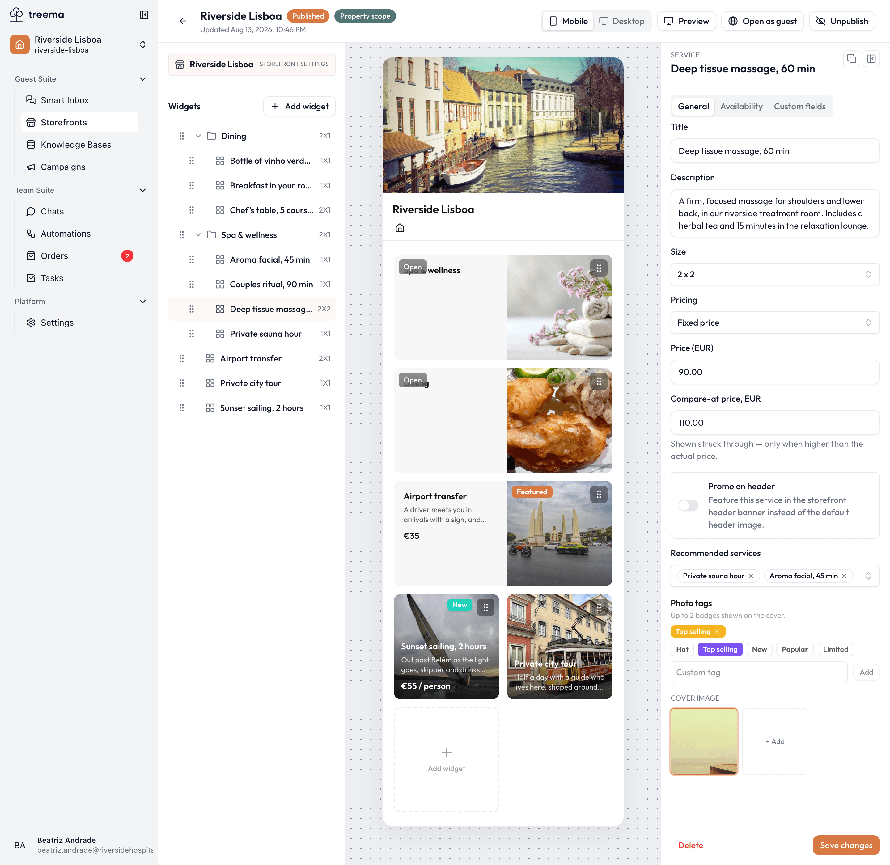Open the Riverside Lisboa property switcher
The image size is (890, 865).
click(x=79, y=44)
